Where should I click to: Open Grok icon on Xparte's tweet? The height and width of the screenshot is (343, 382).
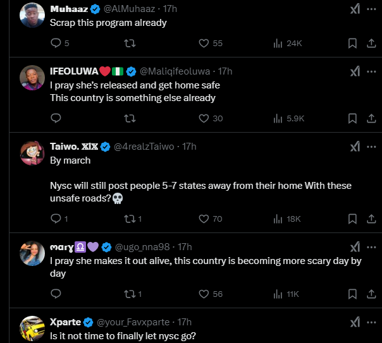point(355,322)
